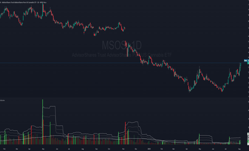This screenshot has height=151, width=249.
Task: Click the tallest green volume bar in May
Action: pyautogui.click(x=43, y=121)
